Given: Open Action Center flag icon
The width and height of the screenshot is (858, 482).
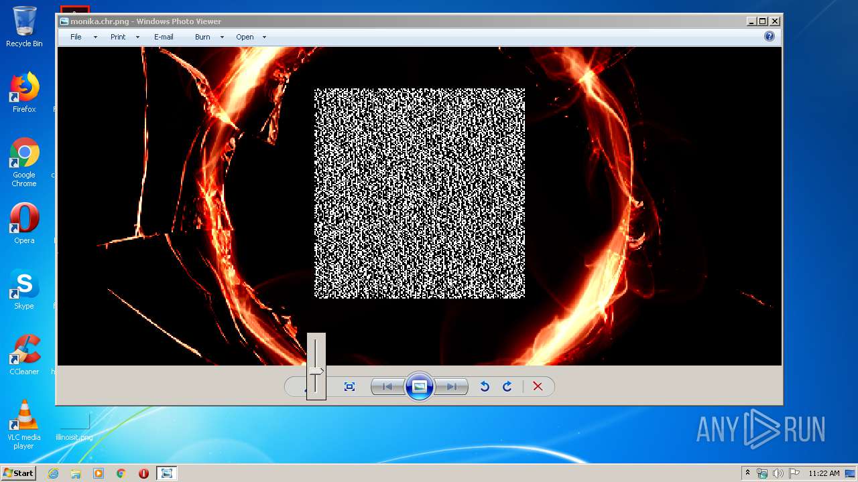Looking at the screenshot, I should tap(794, 473).
